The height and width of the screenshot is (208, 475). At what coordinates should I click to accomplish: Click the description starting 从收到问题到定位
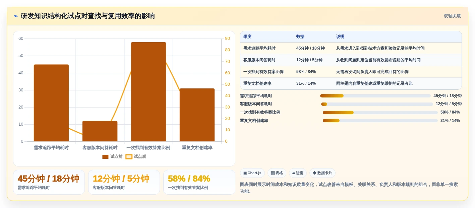(x=378, y=60)
